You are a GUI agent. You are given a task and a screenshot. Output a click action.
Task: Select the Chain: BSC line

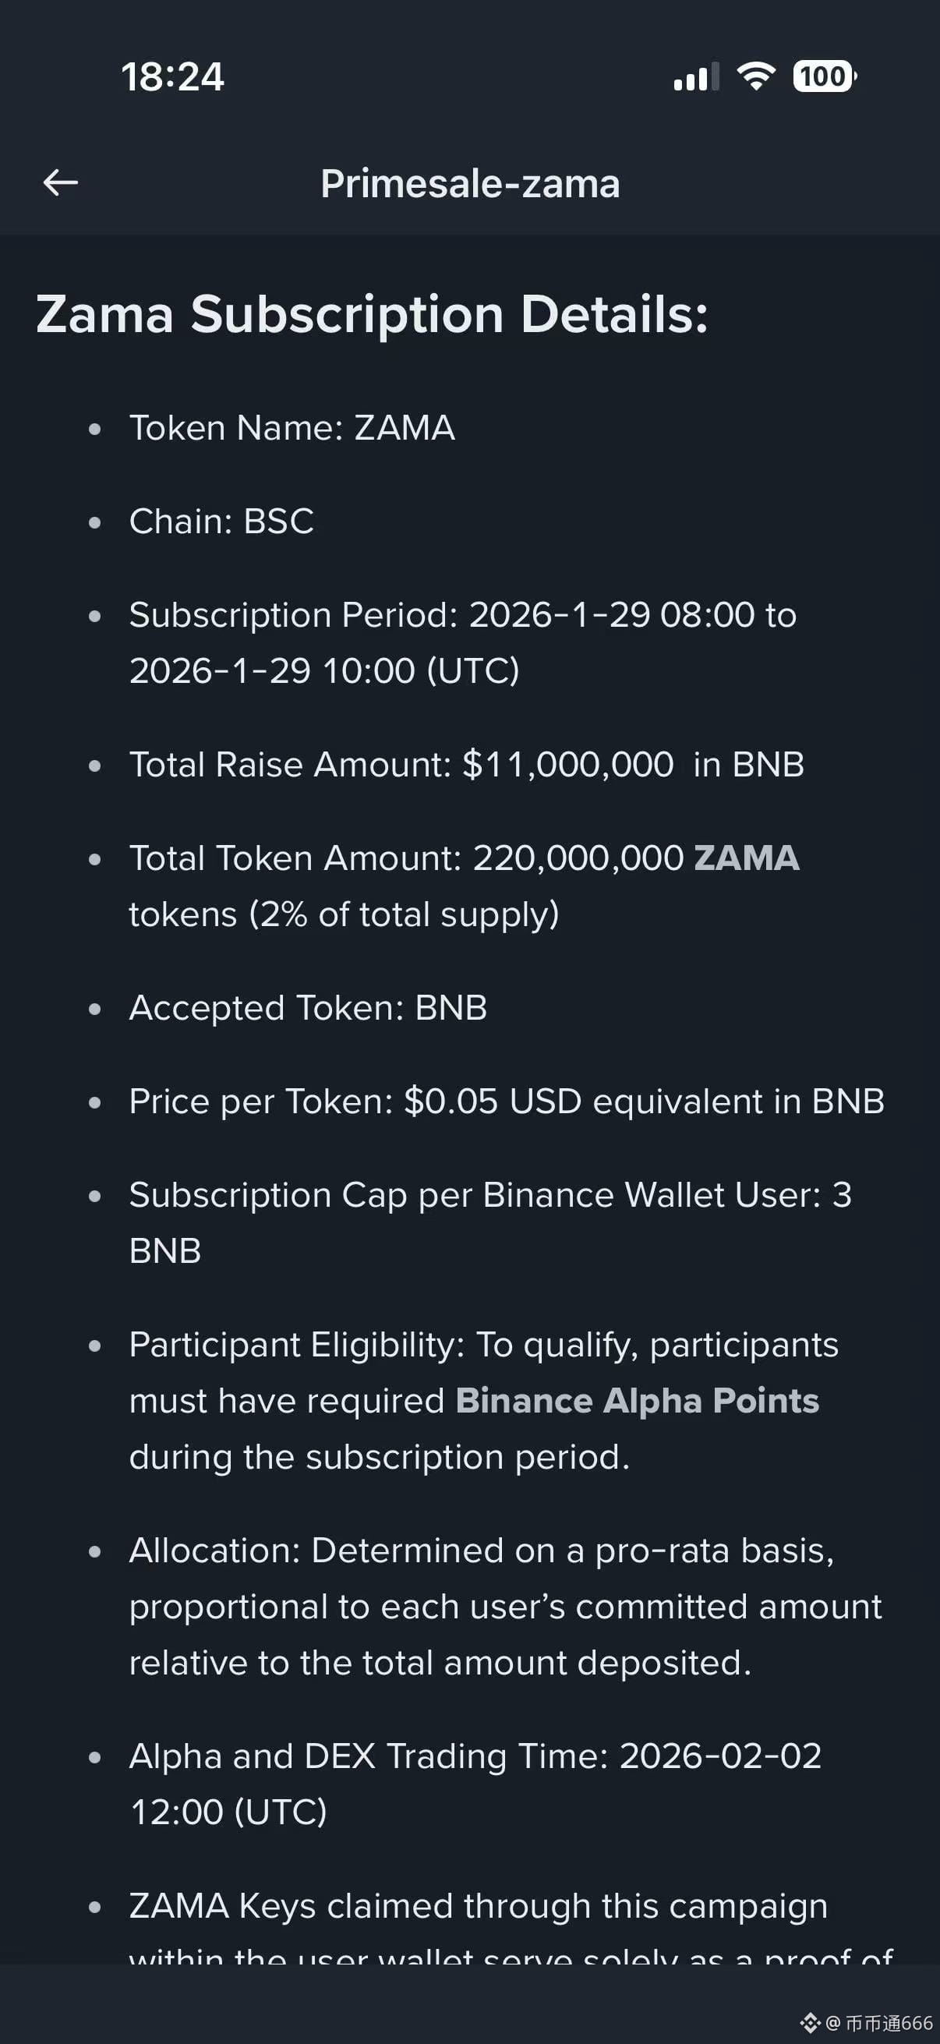coord(221,522)
